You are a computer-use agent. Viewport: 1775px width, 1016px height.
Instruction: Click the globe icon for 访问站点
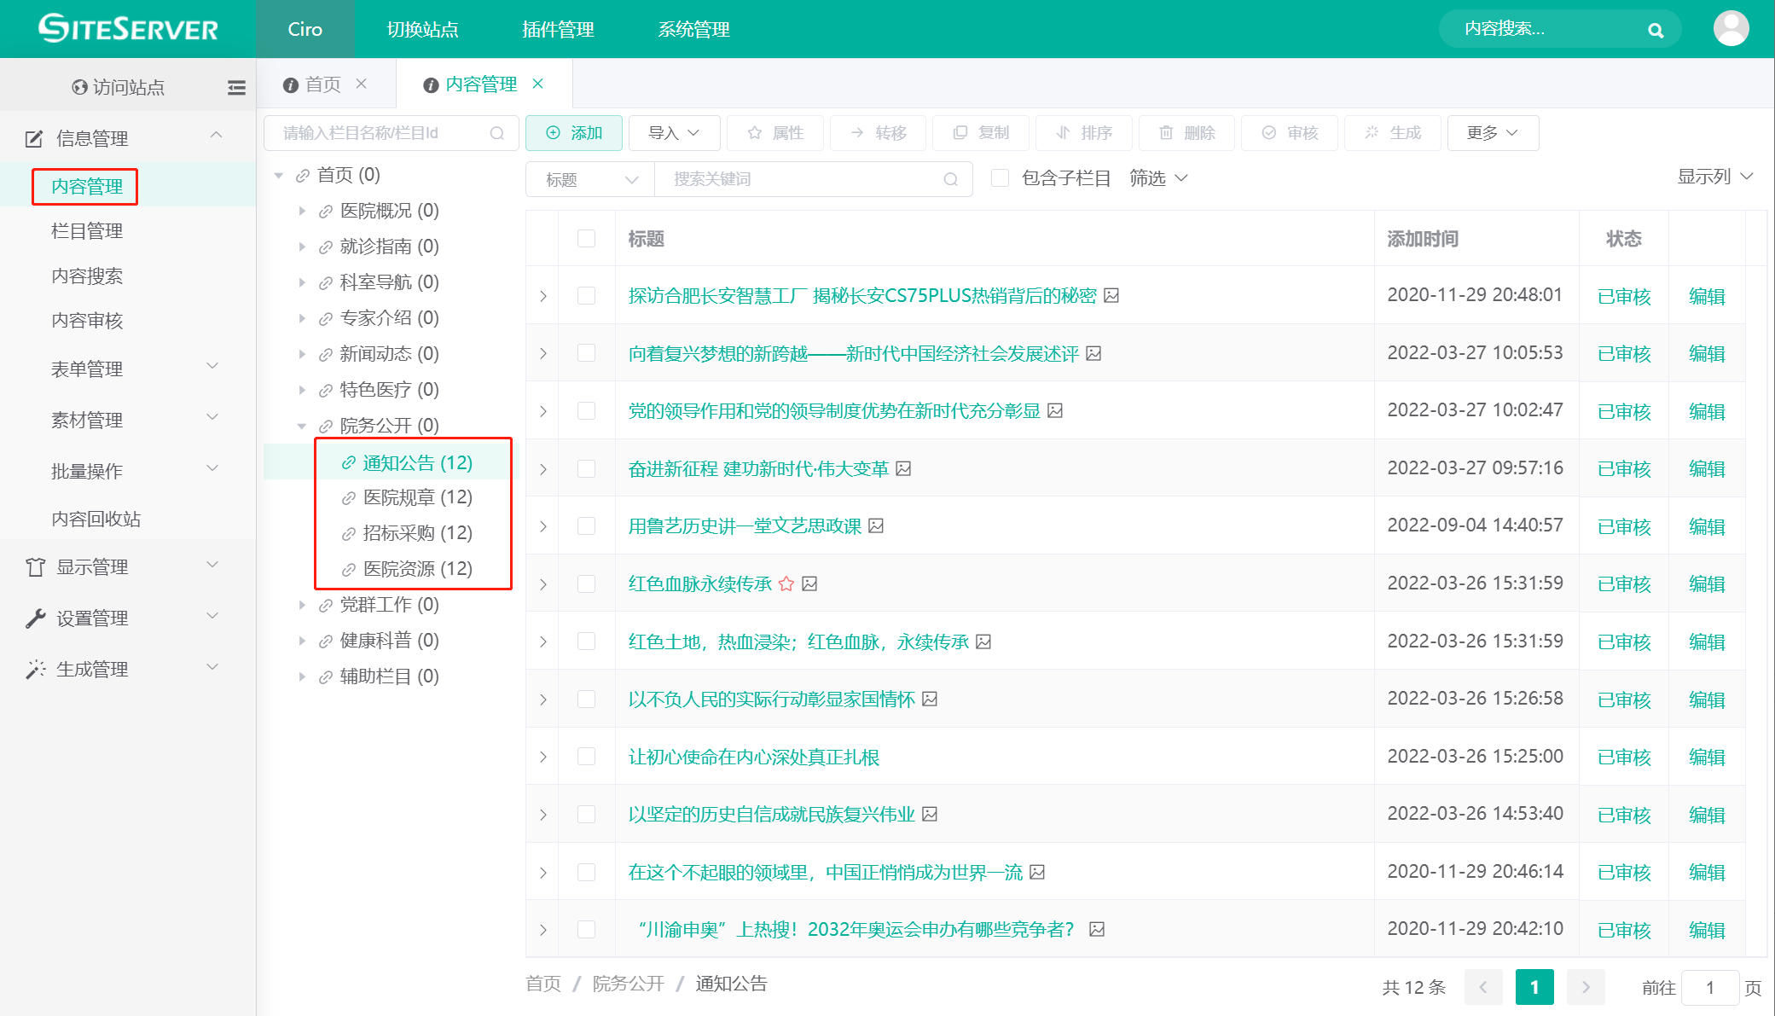point(79,87)
